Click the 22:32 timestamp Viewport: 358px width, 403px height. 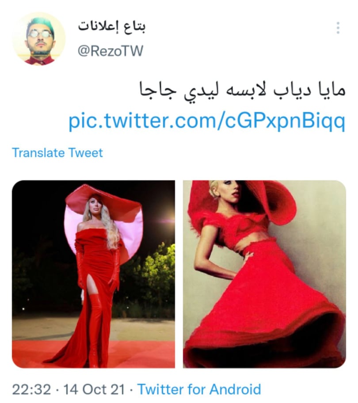(32, 389)
